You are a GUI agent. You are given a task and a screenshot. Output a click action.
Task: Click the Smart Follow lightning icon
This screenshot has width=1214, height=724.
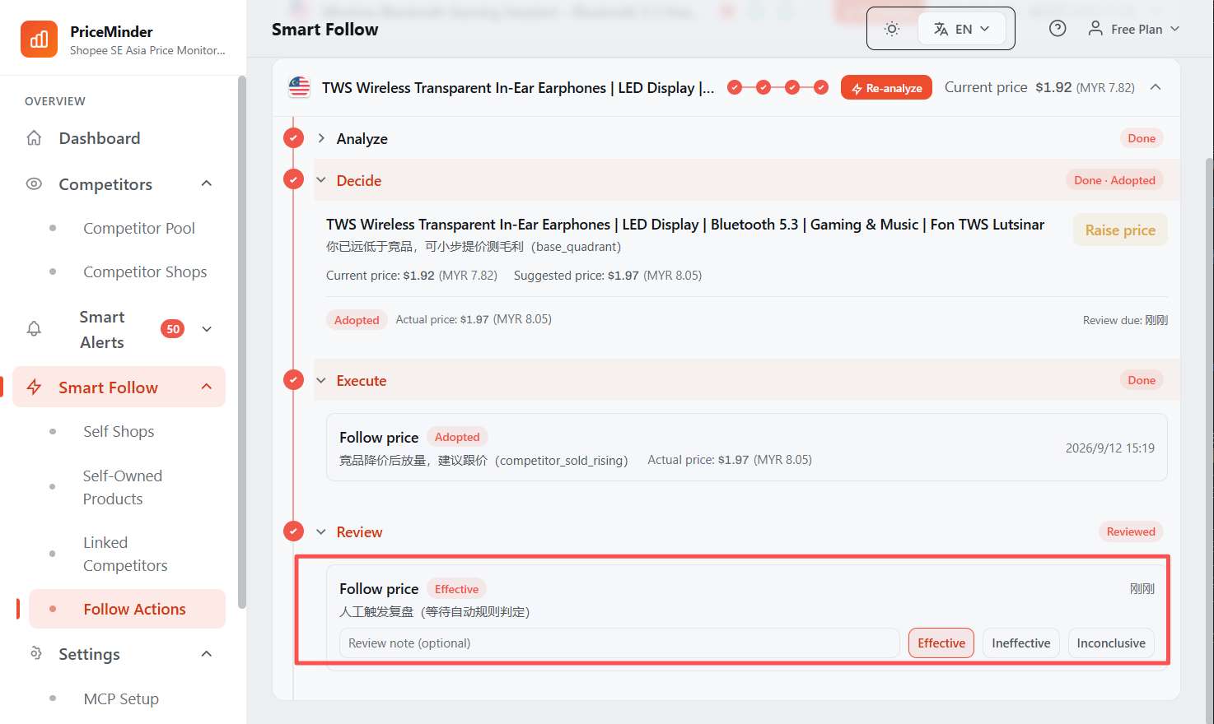(34, 388)
